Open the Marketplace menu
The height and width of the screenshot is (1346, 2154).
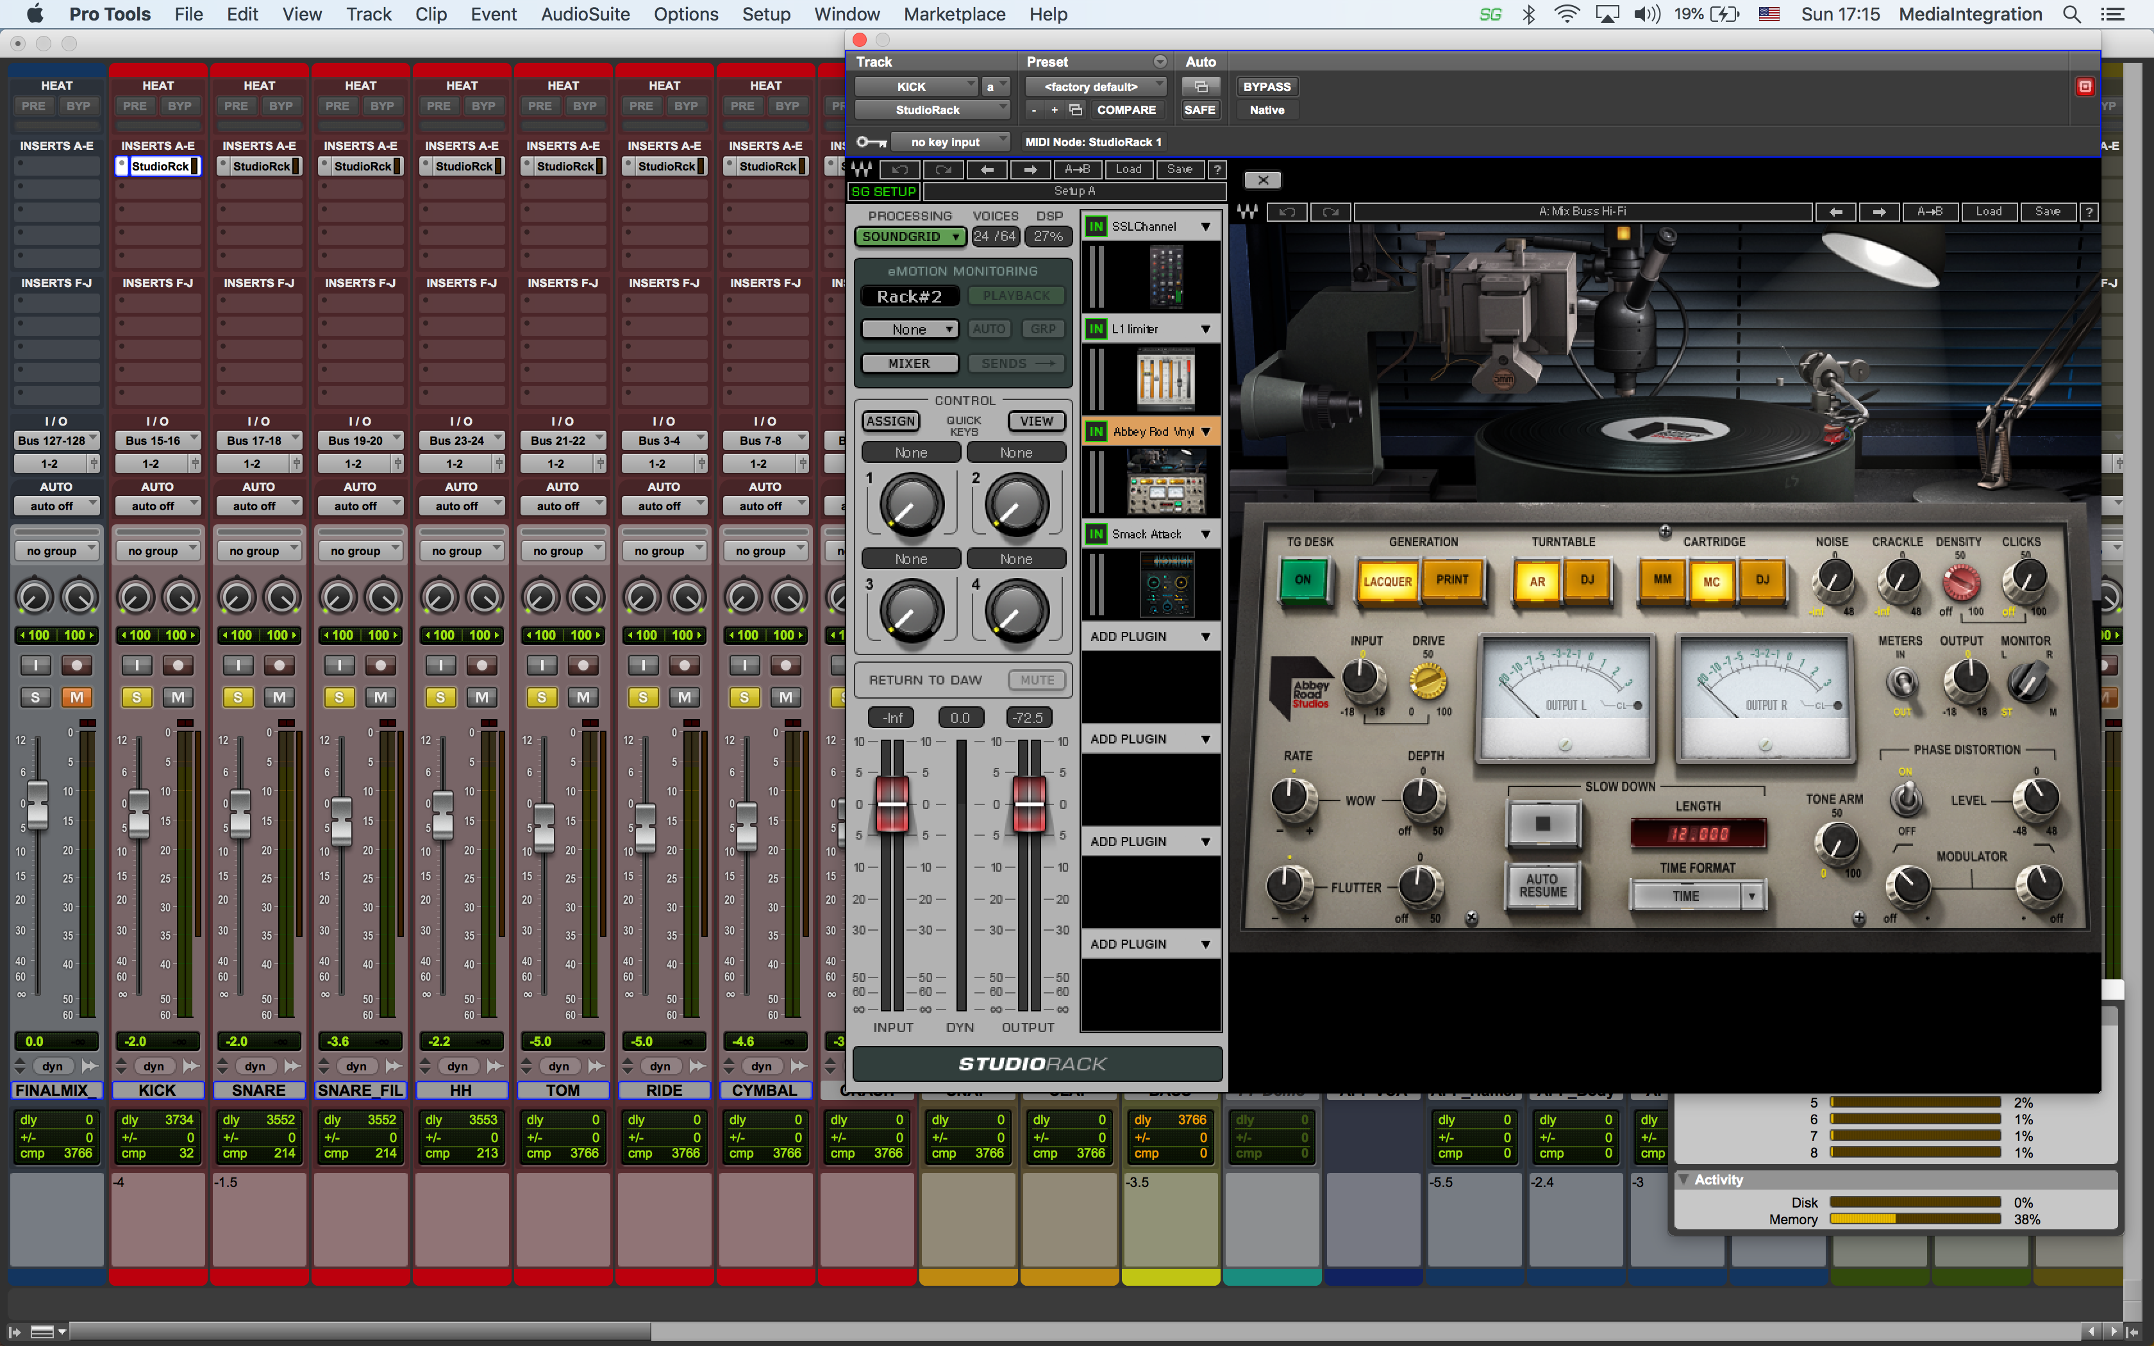pos(954,14)
